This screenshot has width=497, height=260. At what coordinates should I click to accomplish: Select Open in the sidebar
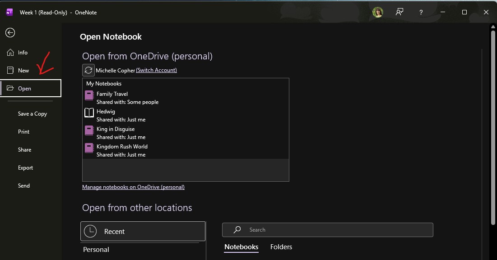(x=30, y=88)
